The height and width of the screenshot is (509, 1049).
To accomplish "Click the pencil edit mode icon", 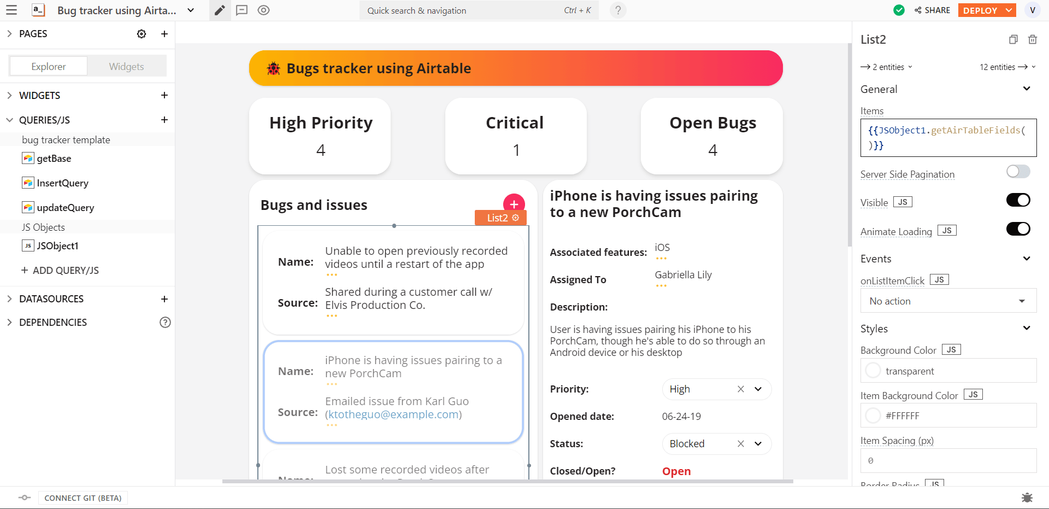I will click(x=220, y=10).
